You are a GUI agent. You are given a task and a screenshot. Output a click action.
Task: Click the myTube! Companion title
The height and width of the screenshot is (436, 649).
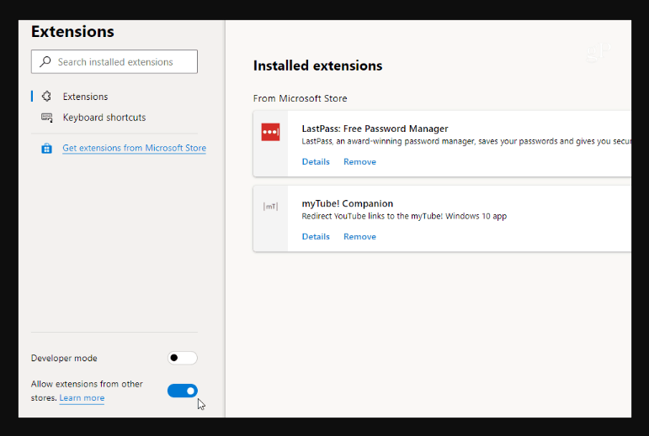click(x=348, y=203)
